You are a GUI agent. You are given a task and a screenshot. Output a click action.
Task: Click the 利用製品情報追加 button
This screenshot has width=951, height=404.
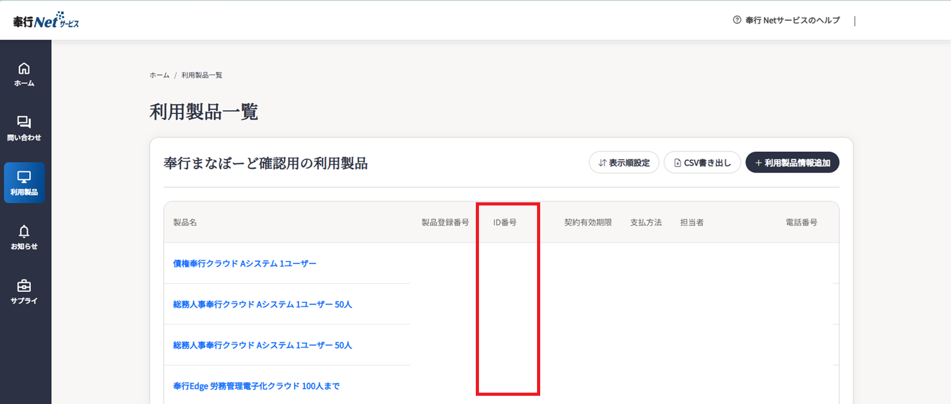click(793, 163)
